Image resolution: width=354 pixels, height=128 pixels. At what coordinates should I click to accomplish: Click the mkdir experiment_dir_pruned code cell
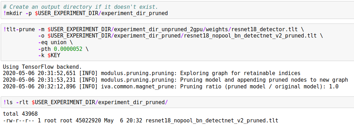pyautogui.click(x=177, y=10)
